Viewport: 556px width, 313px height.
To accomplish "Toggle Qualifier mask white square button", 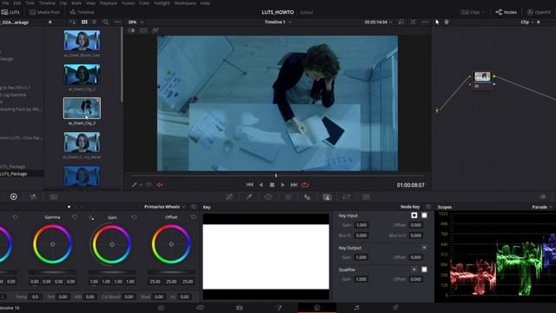I will pos(424,270).
